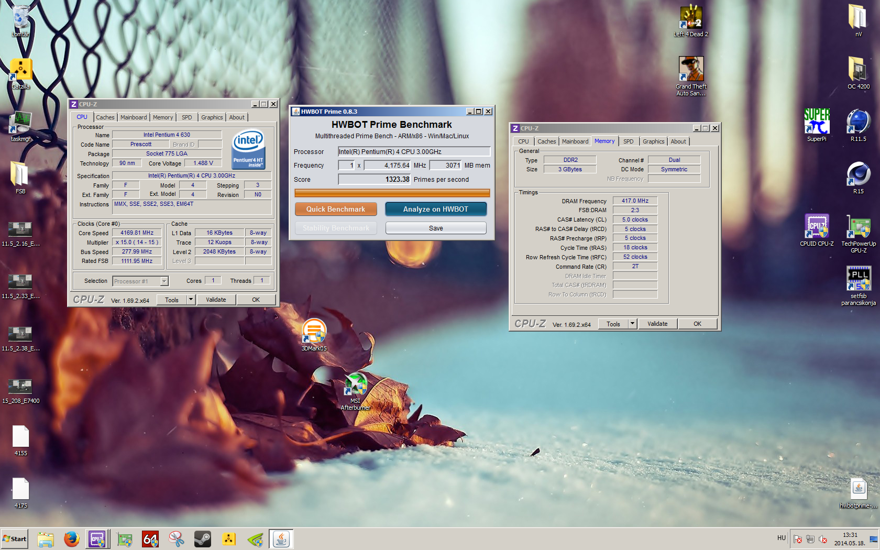Launch MSI Afterburner desktop shortcut
The image size is (880, 550).
point(356,390)
